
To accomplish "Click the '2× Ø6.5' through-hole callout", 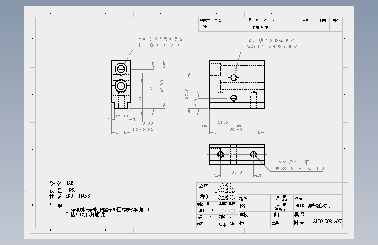I will pos(161,39).
